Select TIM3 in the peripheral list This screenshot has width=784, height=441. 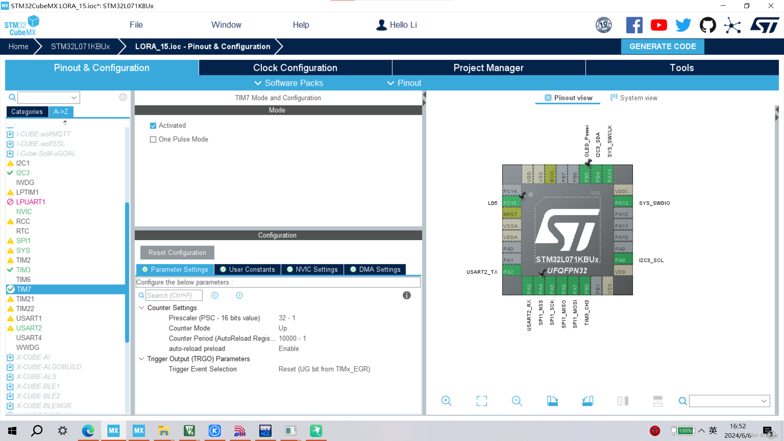click(23, 270)
